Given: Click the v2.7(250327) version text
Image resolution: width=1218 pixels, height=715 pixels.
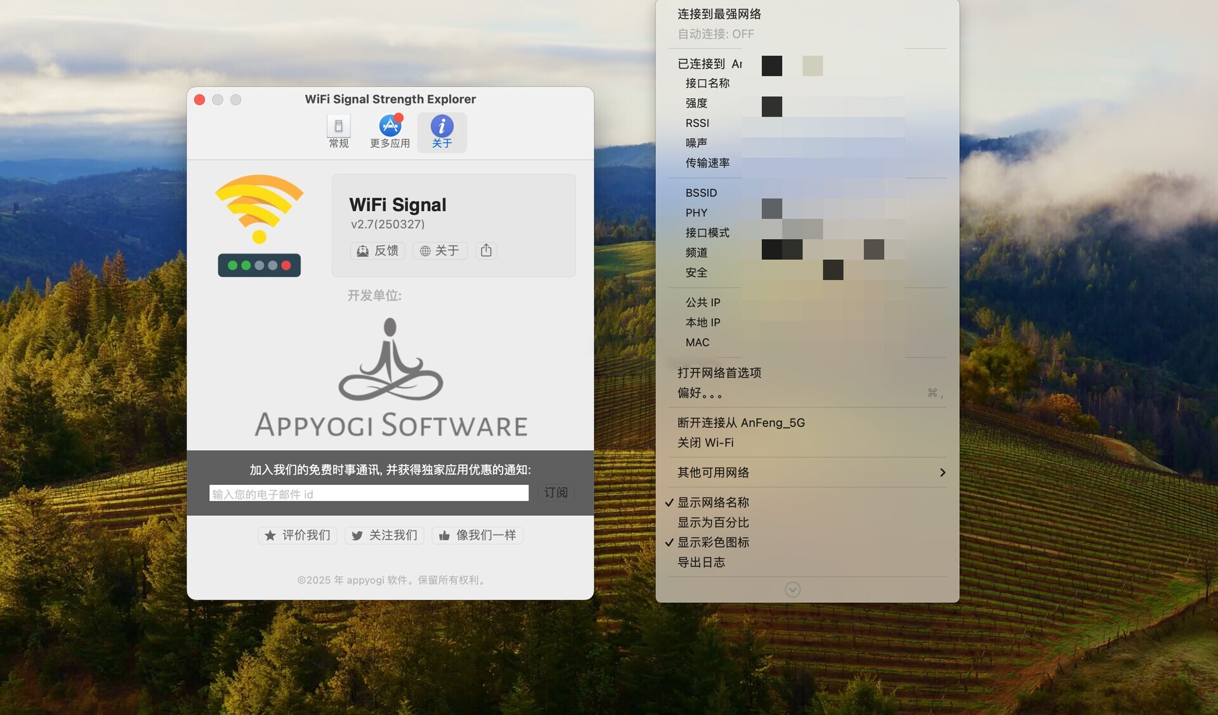Looking at the screenshot, I should click(388, 224).
